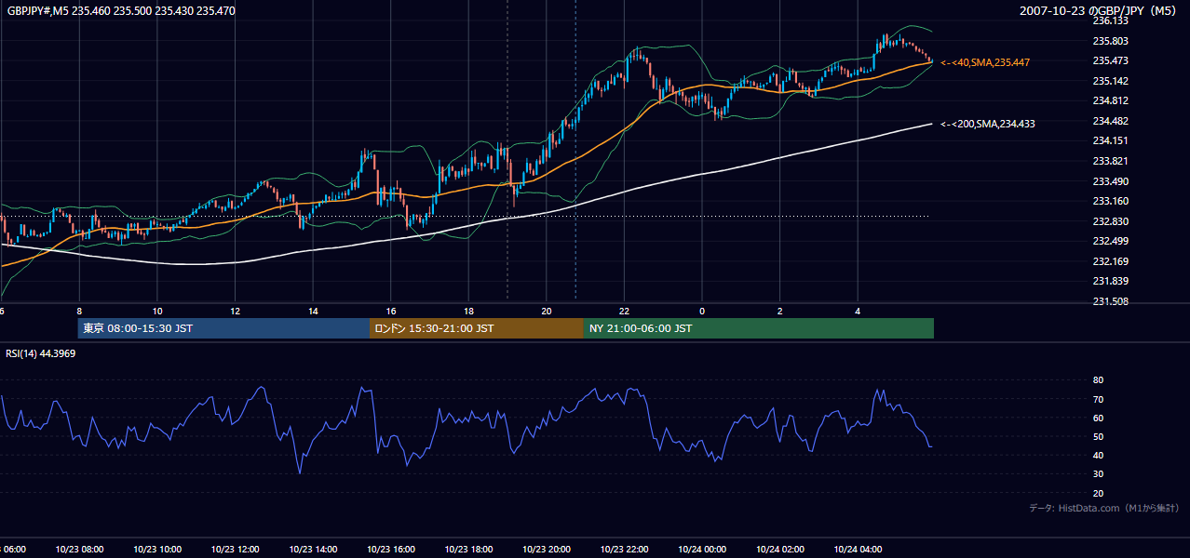This screenshot has width=1190, height=558.
Task: Click the NY 21:00-06:00 JST session bar
Action: pyautogui.click(x=759, y=328)
